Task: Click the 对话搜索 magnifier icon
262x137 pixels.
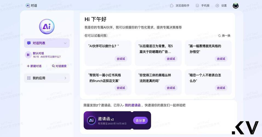Action: 53,66
